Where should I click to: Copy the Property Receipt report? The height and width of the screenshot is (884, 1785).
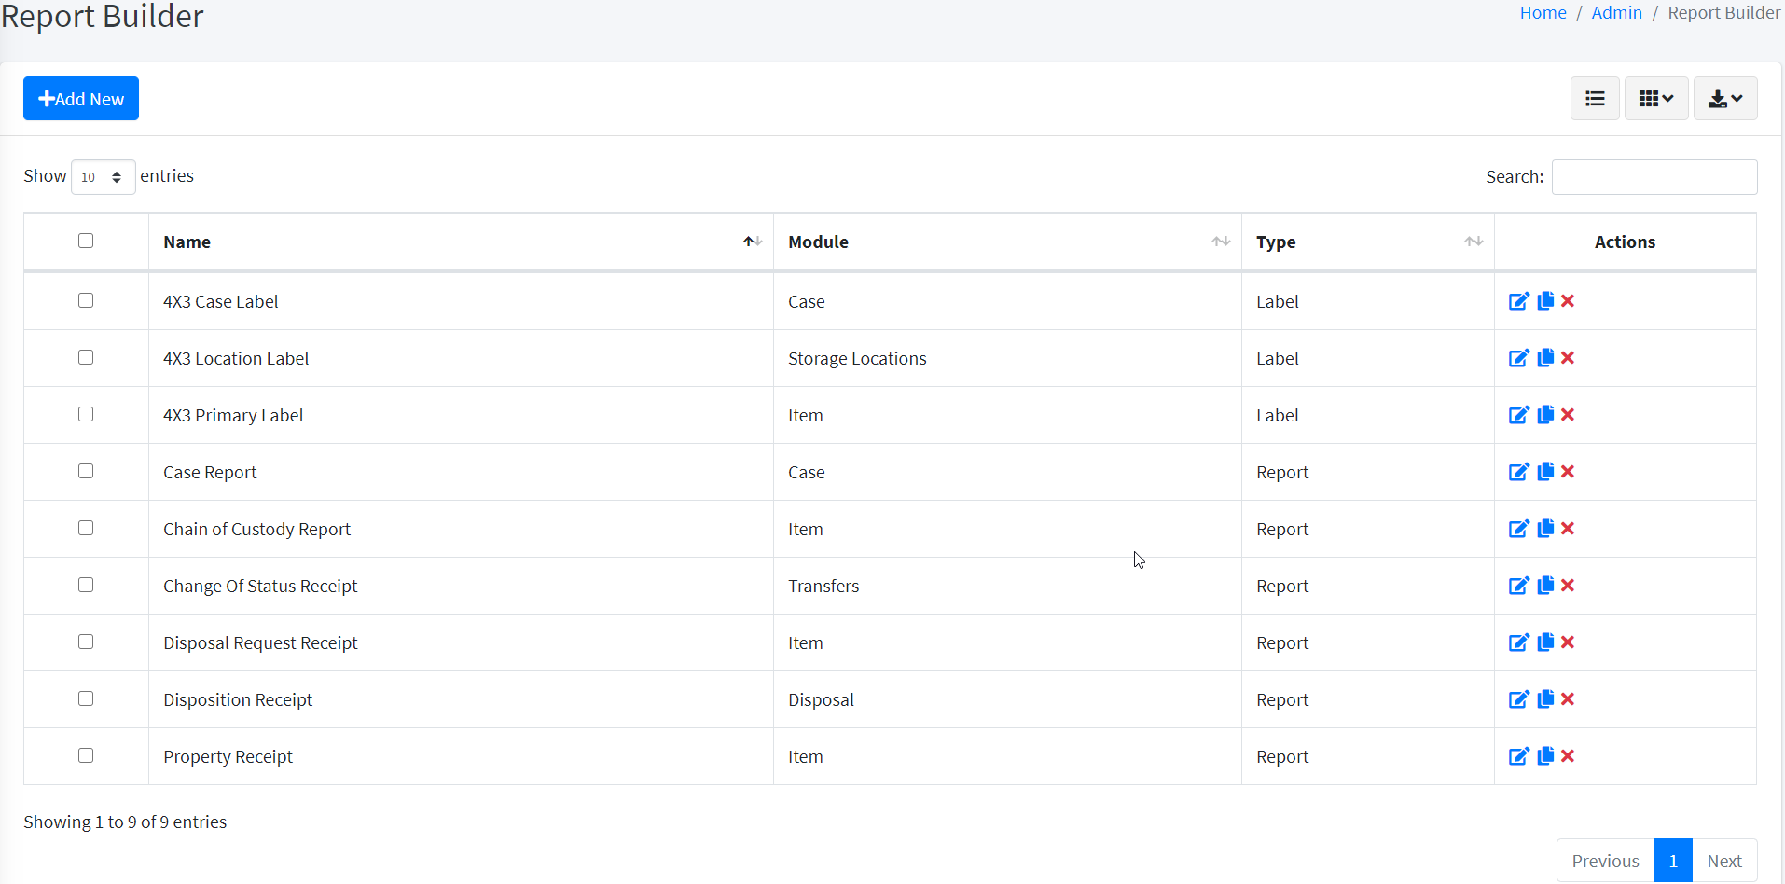(x=1545, y=756)
